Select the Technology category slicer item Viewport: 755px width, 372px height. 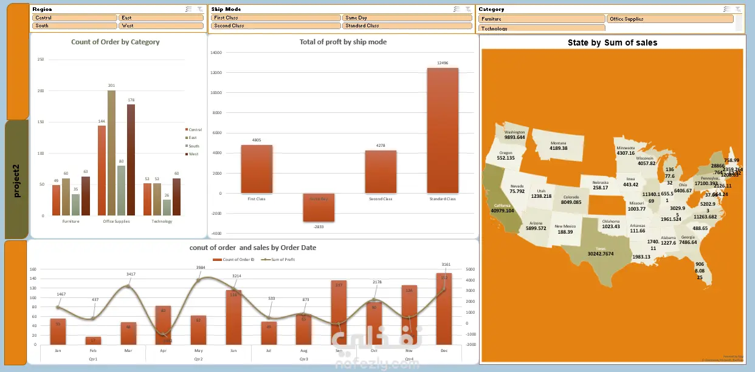coord(542,28)
